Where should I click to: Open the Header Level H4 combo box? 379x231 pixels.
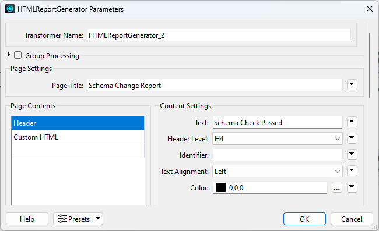point(277,138)
